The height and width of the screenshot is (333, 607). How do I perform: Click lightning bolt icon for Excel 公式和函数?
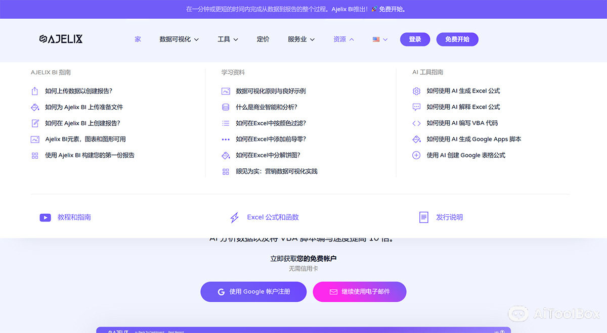point(234,217)
